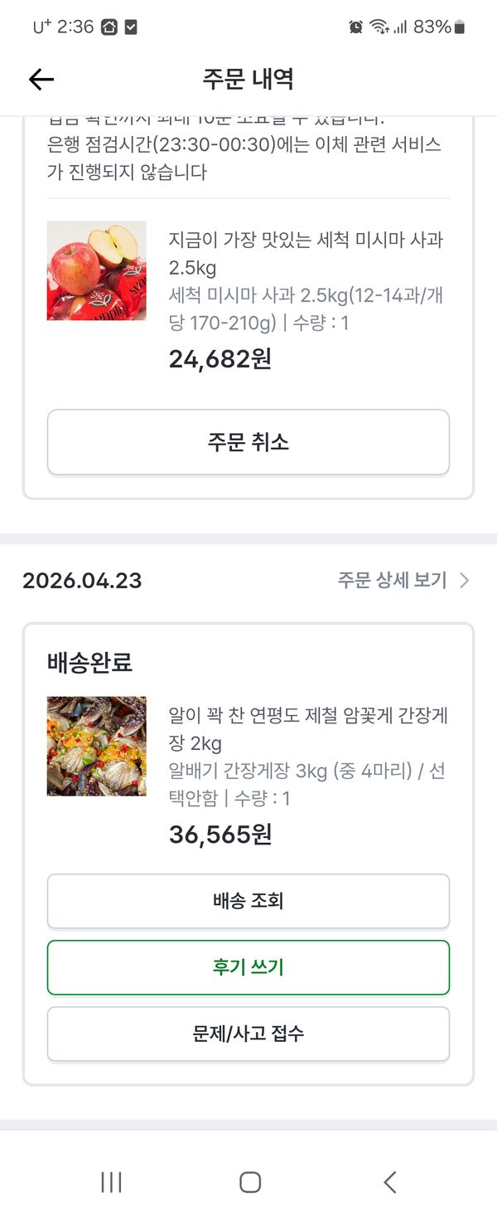Tap the checkbox notification icon in the status bar
This screenshot has height=1217, width=497.
tap(131, 27)
